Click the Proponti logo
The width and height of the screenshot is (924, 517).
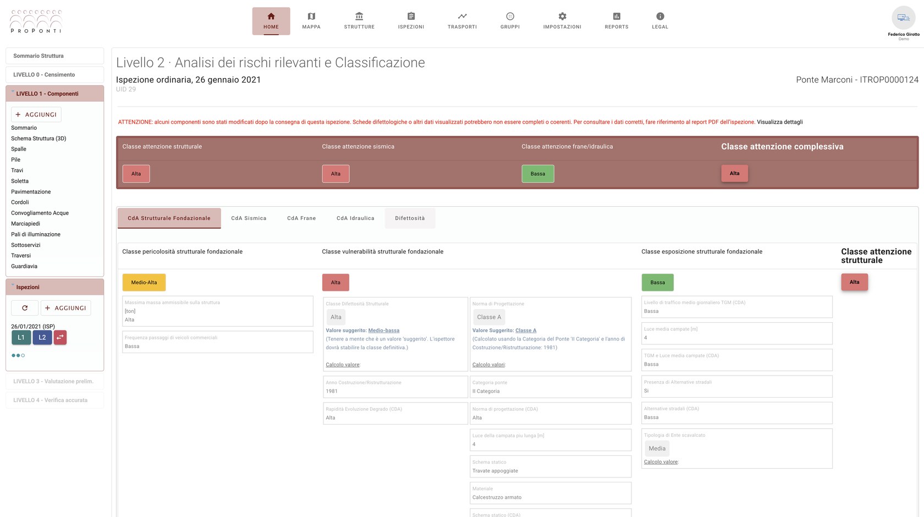(x=36, y=21)
